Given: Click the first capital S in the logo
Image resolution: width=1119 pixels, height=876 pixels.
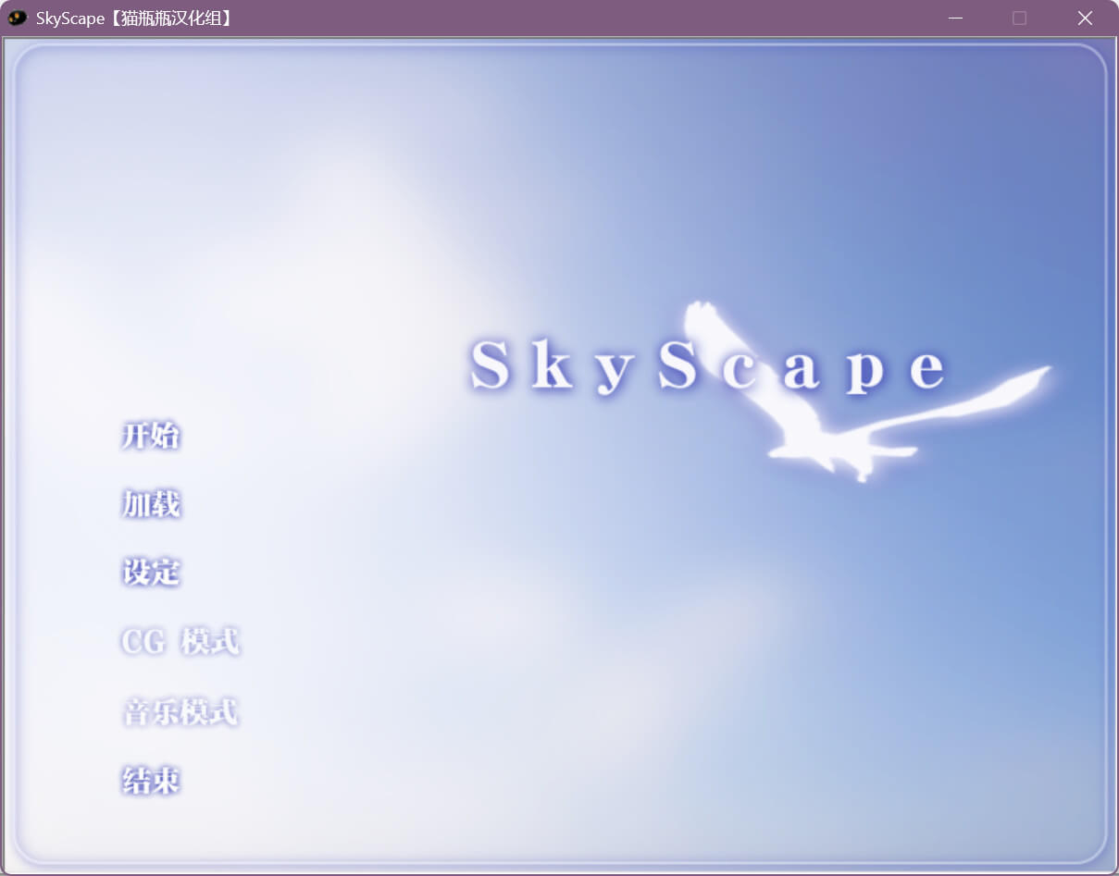Looking at the screenshot, I should 490,365.
